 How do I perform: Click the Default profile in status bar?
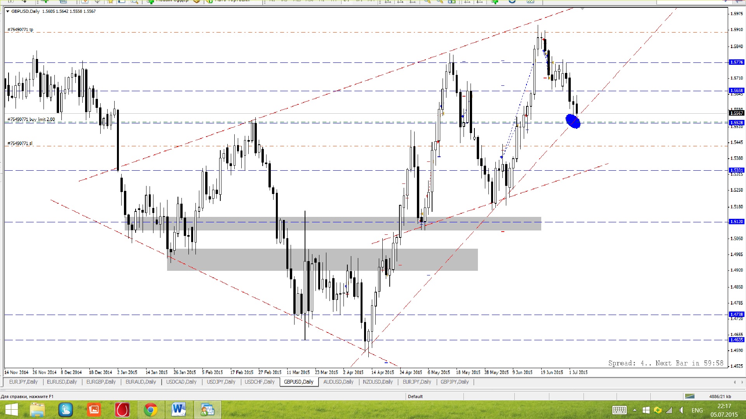click(415, 396)
